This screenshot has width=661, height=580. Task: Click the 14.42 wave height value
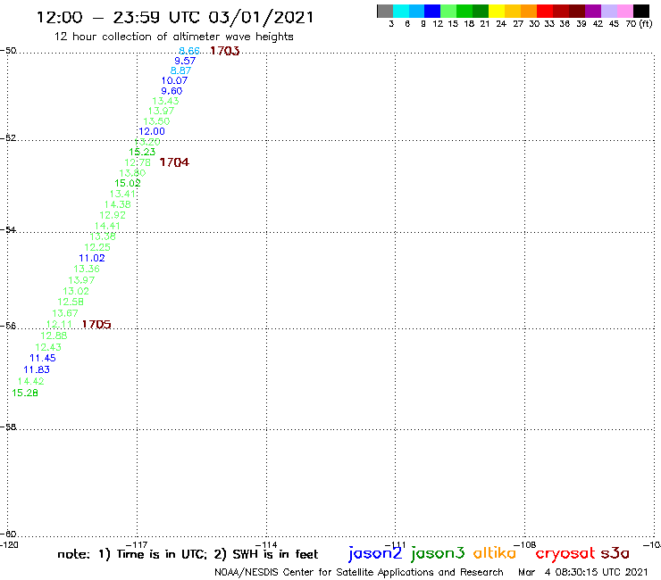[x=30, y=381]
